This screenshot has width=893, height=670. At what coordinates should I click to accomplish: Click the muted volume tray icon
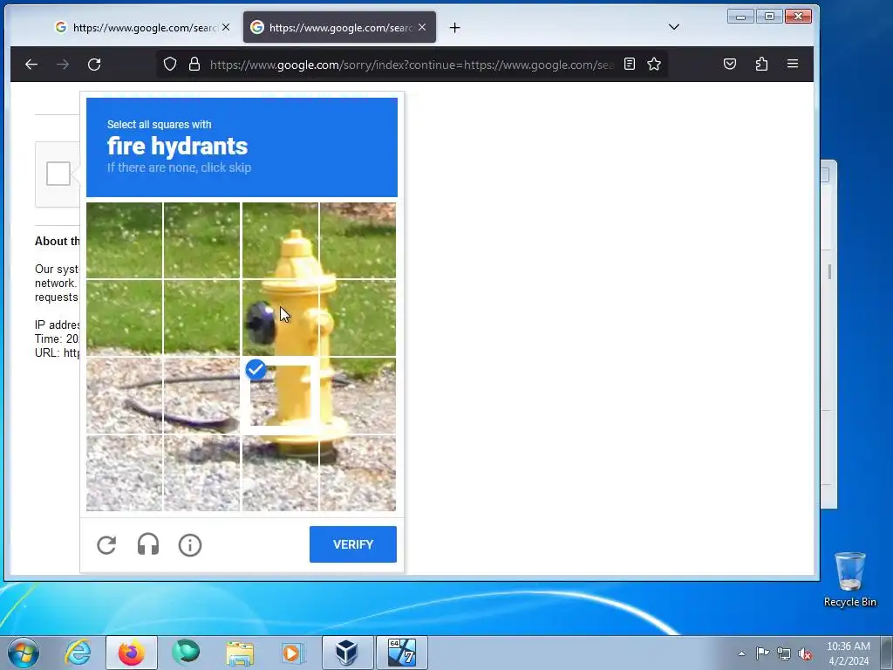pos(805,653)
